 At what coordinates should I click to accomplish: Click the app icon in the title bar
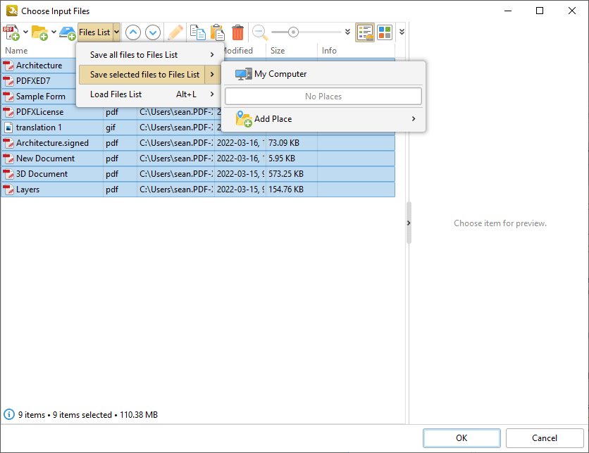(x=12, y=11)
